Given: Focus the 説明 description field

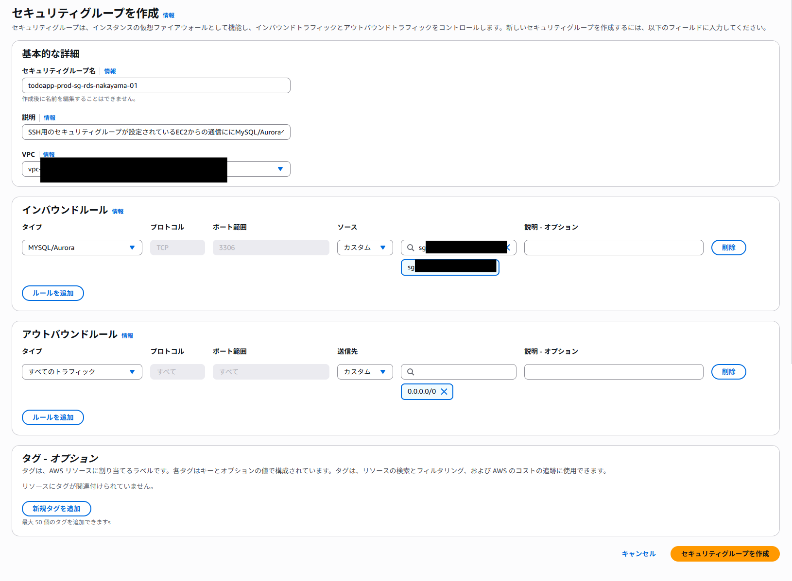Looking at the screenshot, I should click(156, 132).
